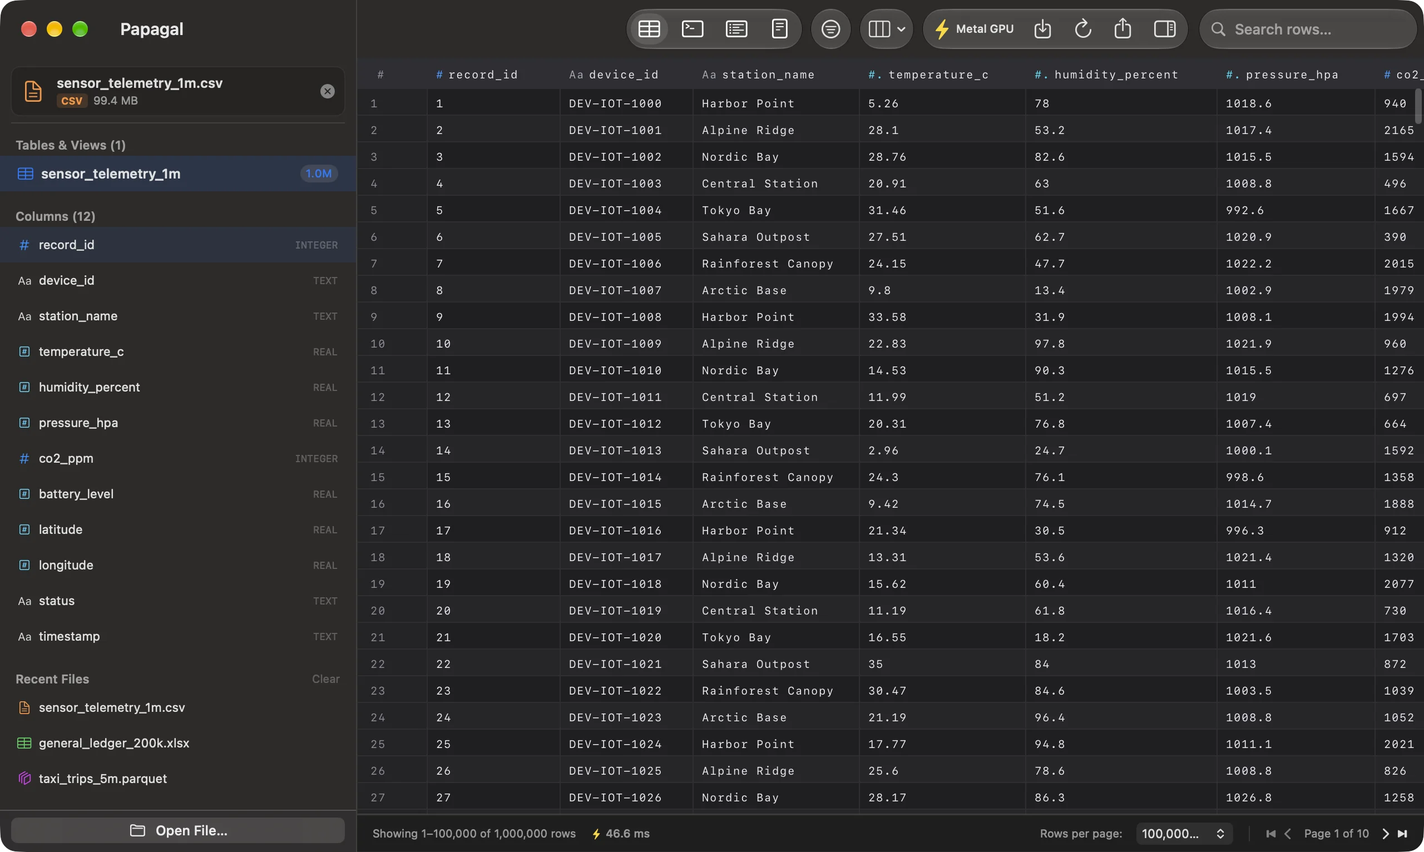This screenshot has height=852, width=1424.
Task: Click the vertical scrollbar thumb
Action: click(x=1418, y=106)
